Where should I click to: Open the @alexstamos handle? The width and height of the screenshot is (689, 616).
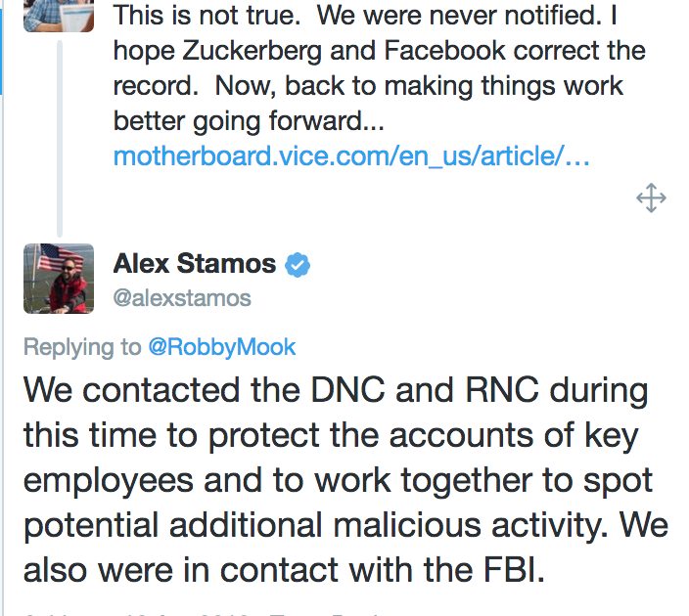point(182,298)
